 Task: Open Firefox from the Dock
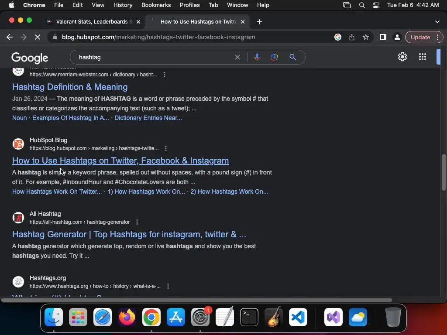[127, 317]
